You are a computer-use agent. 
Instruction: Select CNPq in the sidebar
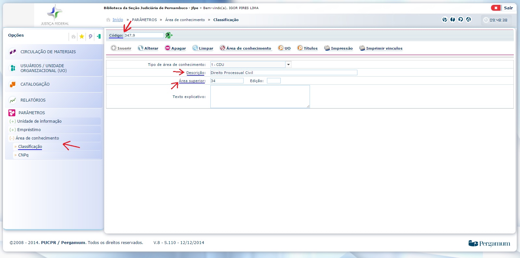(23, 155)
